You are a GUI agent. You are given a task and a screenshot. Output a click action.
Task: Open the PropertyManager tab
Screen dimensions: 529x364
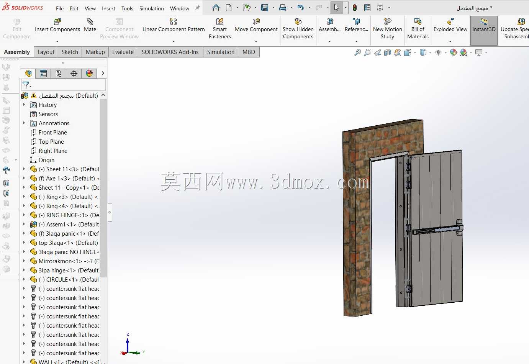43,73
